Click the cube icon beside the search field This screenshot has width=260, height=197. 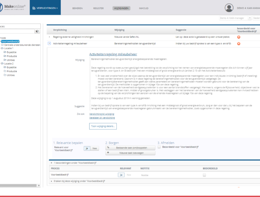click(37, 31)
